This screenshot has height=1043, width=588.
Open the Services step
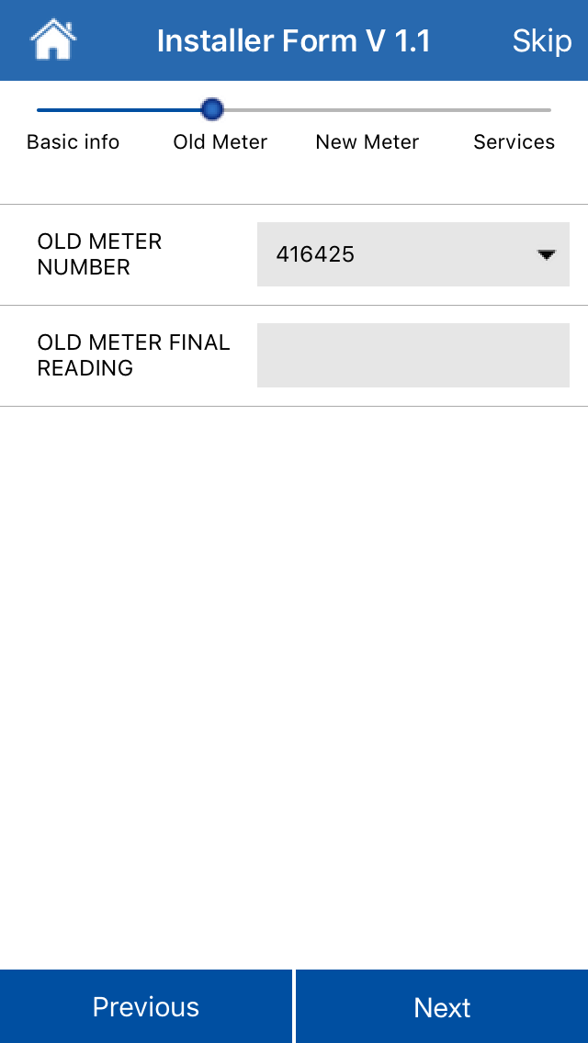(514, 142)
